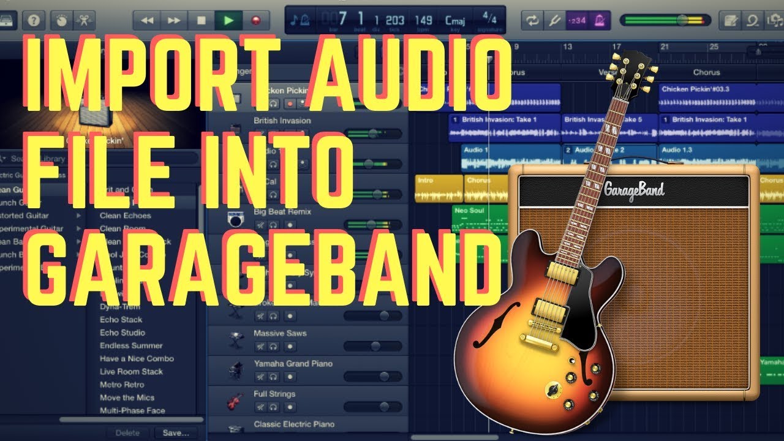784x441 pixels.
Task: Click the Fast Forward transport button
Action: (175, 20)
